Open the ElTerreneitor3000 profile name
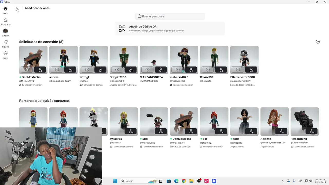This screenshot has height=185, width=329. click(x=243, y=77)
